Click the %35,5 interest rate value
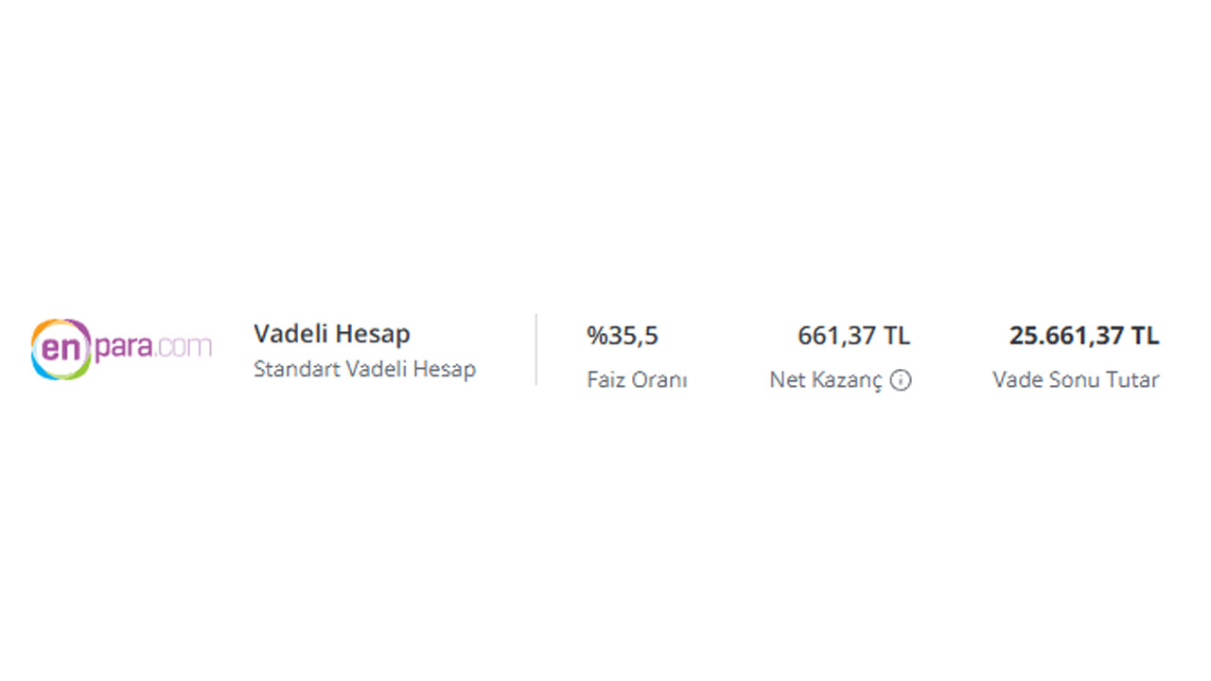 [x=623, y=336]
